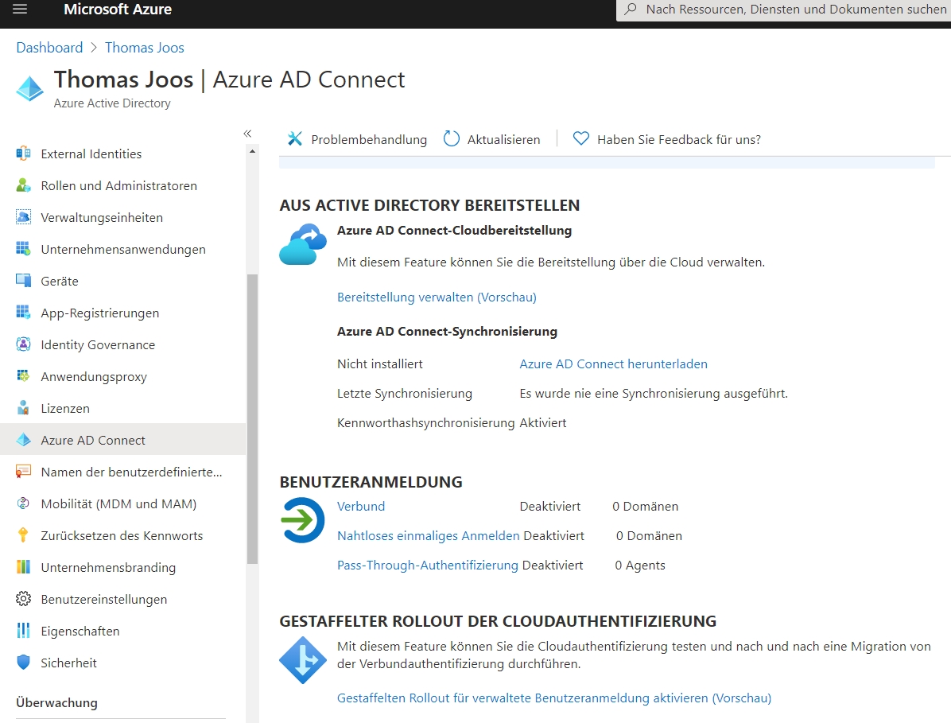Click the Benutzeranmeldung sign-in arrow icon

tap(303, 520)
